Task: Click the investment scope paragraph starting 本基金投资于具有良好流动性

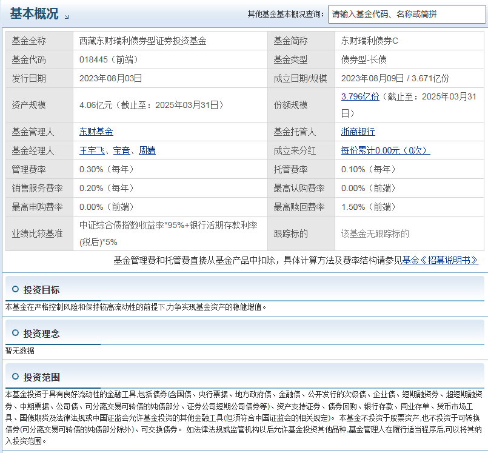Action: [244, 418]
